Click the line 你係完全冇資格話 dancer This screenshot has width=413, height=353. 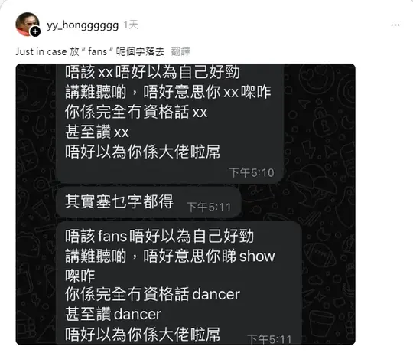point(152,294)
